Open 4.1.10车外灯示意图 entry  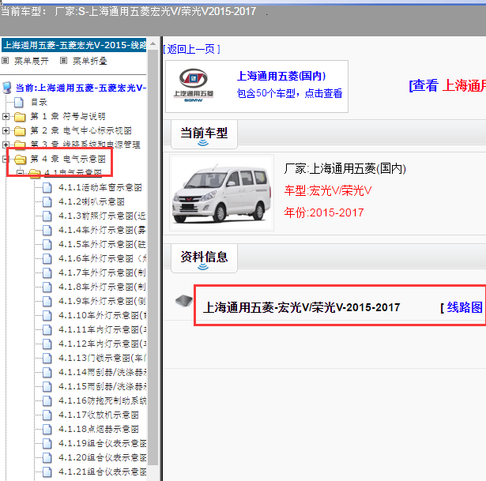pyautogui.click(x=102, y=315)
